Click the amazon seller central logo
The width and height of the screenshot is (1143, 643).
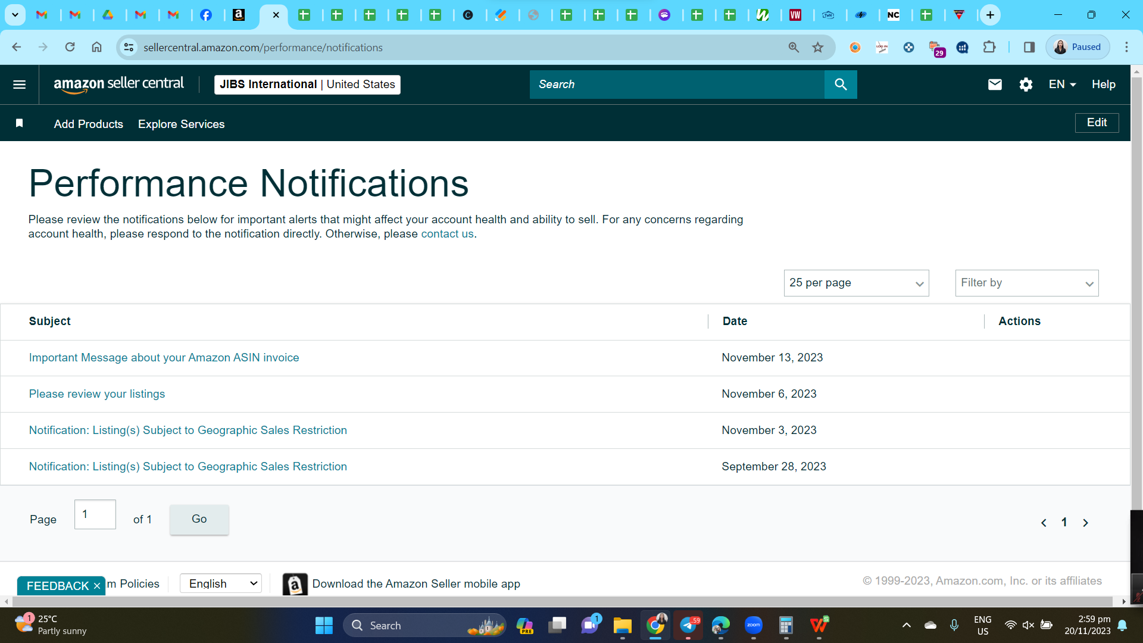point(118,85)
